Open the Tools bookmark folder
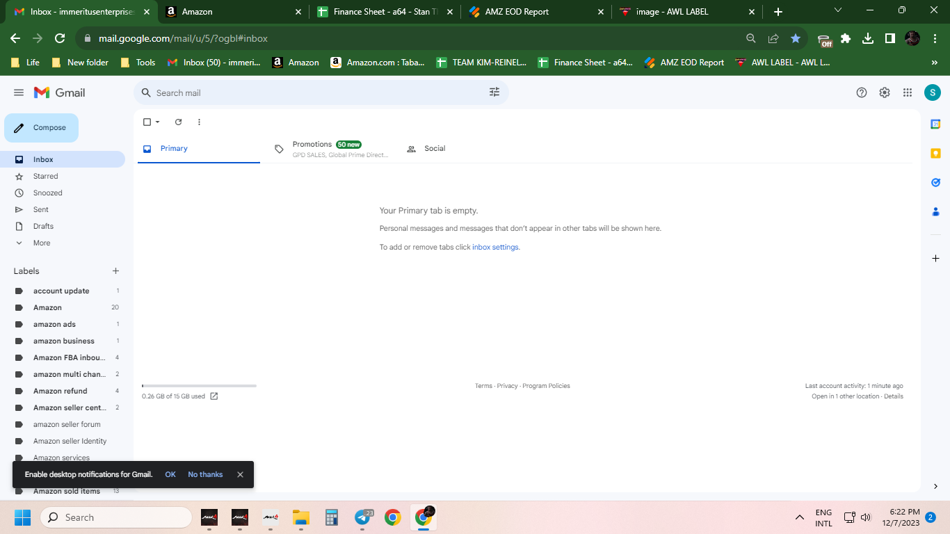Viewport: 950px width, 534px height. coord(138,63)
